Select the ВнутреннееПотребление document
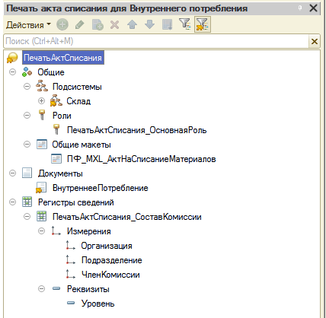This screenshot has height=318, width=326. pyautogui.click(x=101, y=188)
